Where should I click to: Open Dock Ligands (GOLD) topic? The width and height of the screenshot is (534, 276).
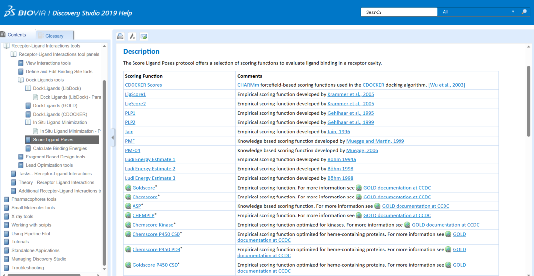coord(55,105)
